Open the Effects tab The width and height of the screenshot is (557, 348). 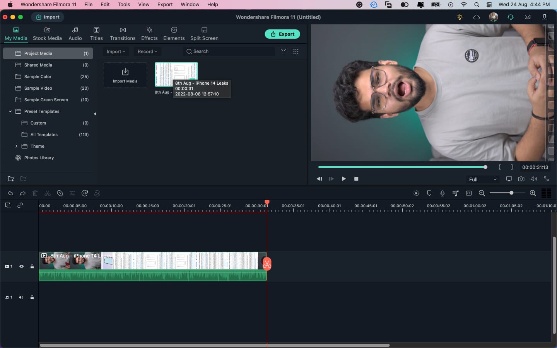[x=149, y=34]
